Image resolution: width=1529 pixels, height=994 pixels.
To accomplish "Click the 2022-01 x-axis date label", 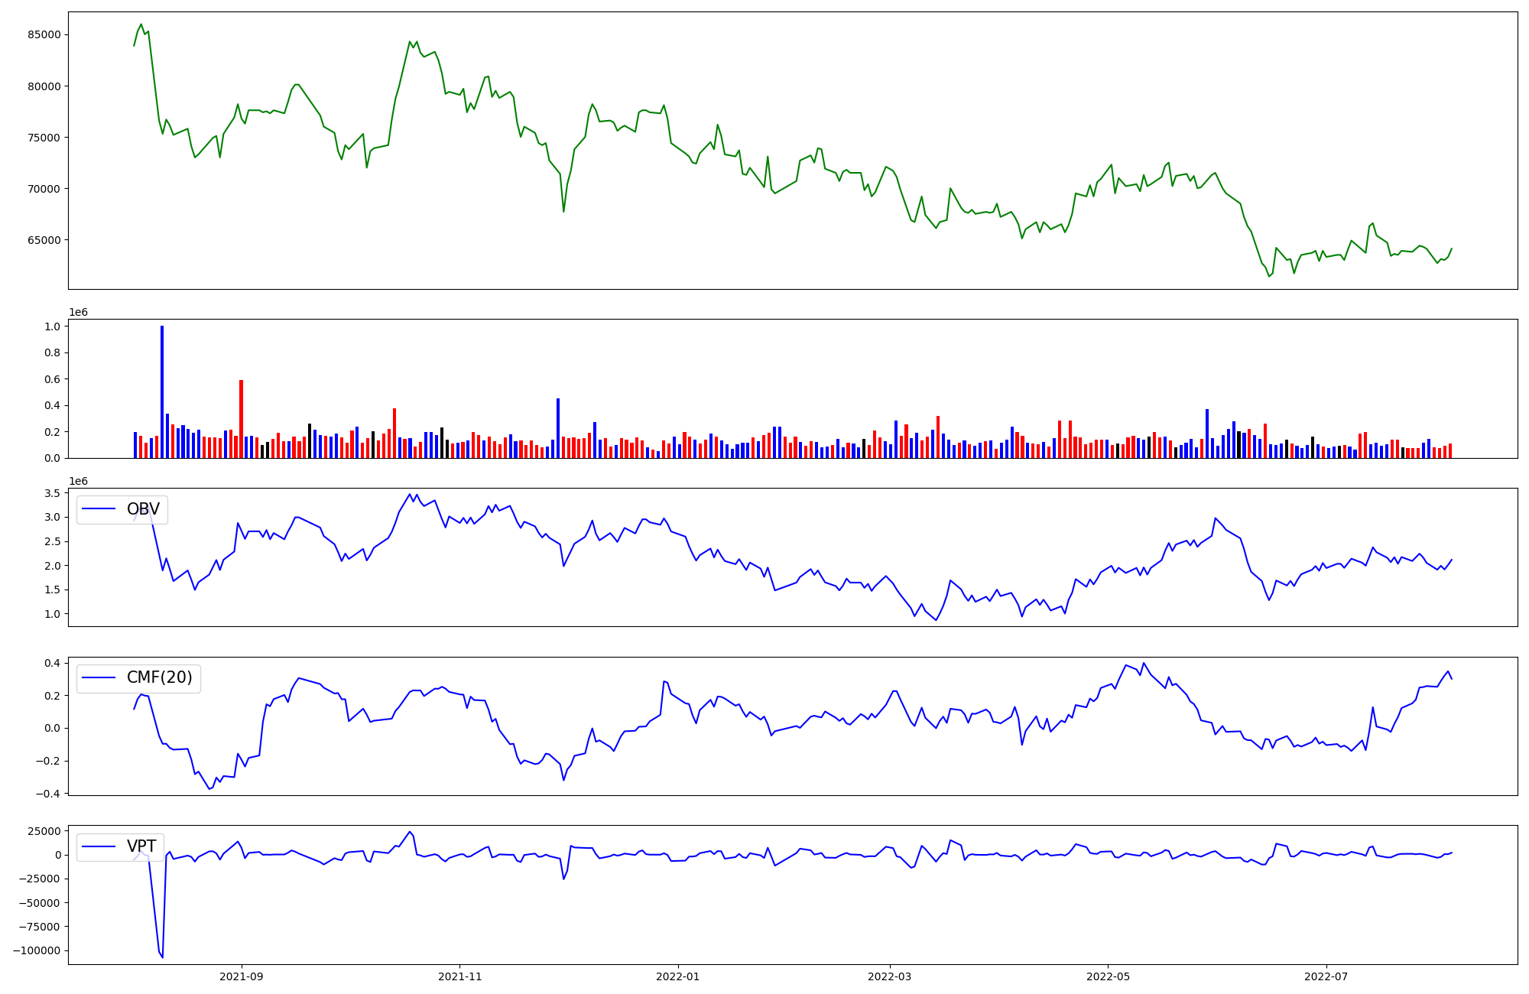I will [x=678, y=976].
